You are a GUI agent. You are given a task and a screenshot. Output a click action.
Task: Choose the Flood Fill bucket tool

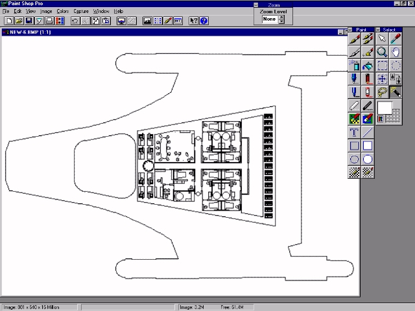pos(368,65)
